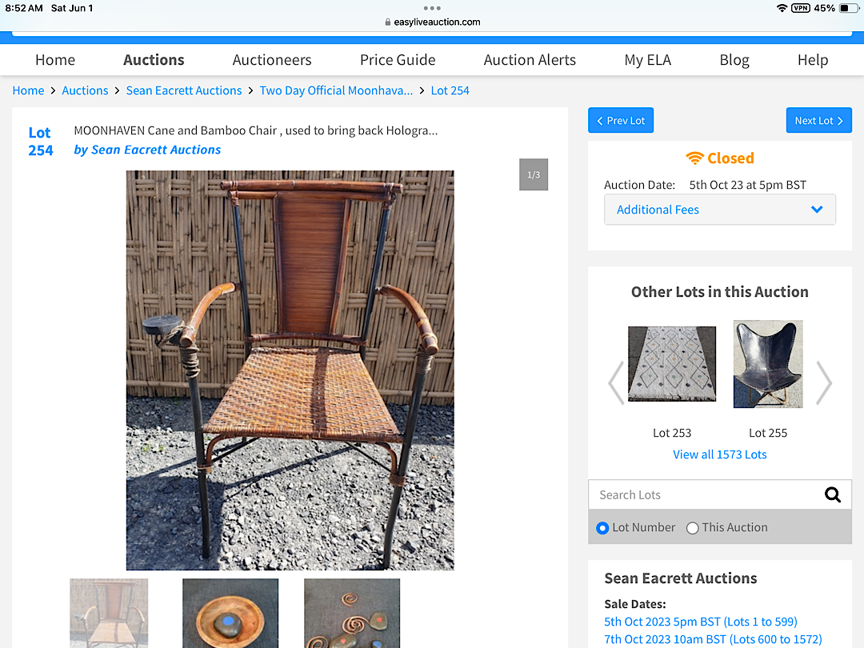This screenshot has height=648, width=864.
Task: Open the Price Guide menu
Action: [398, 60]
